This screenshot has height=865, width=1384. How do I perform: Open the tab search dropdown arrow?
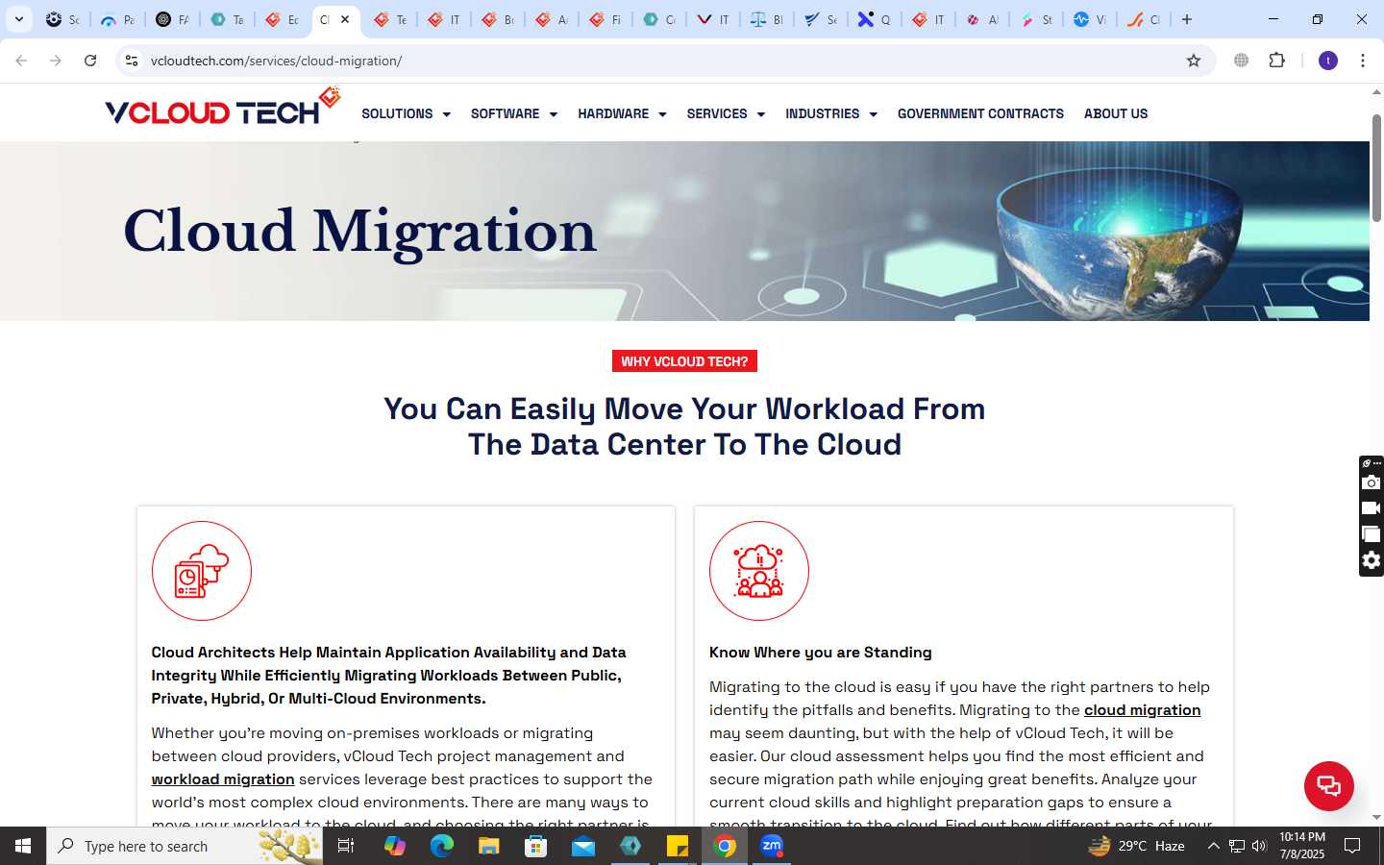(18, 19)
